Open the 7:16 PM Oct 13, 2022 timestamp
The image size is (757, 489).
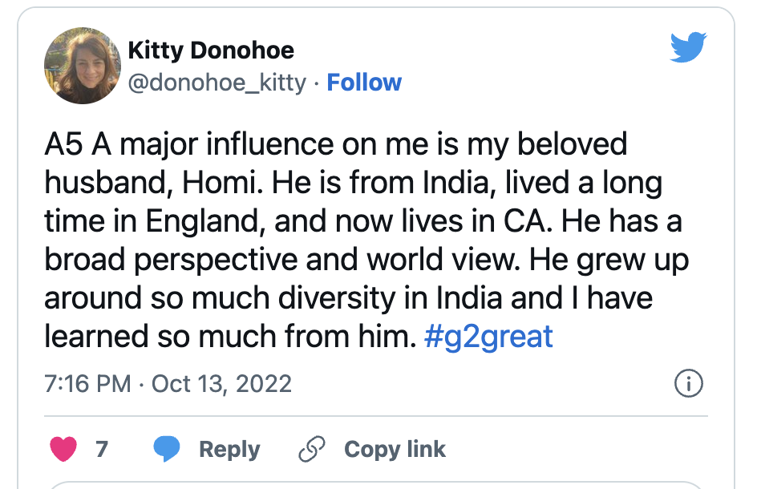(x=168, y=384)
